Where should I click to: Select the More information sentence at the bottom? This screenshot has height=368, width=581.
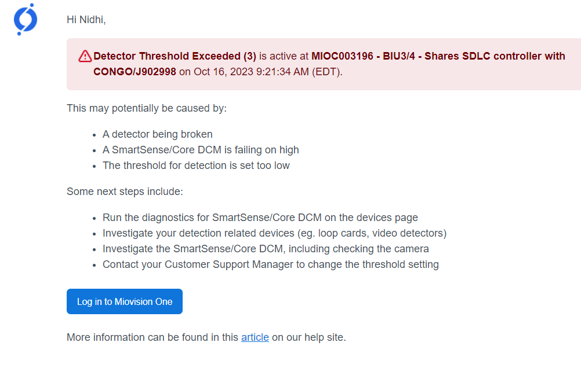[x=206, y=337]
